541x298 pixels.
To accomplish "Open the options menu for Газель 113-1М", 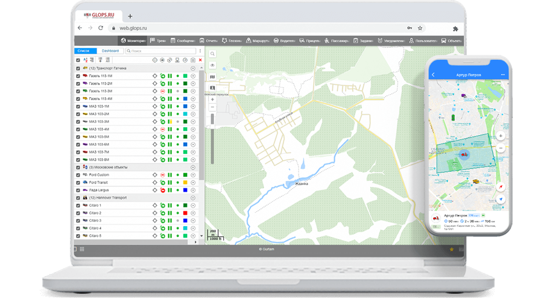I will pyautogui.click(x=193, y=76).
